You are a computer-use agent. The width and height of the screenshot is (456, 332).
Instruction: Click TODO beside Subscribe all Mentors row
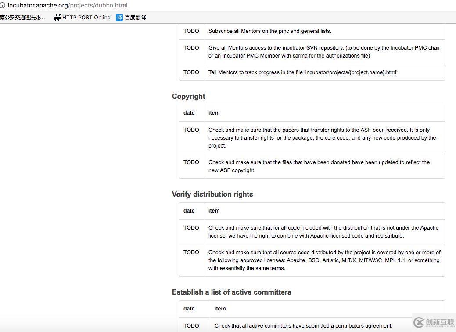tap(191, 31)
